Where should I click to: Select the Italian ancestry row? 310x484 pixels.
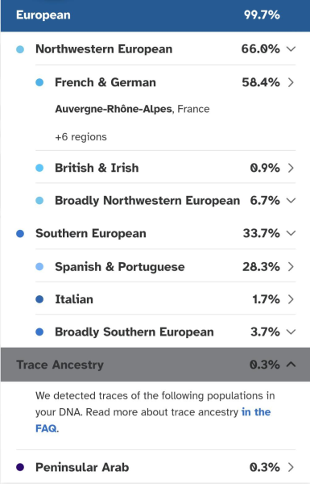[x=166, y=299]
